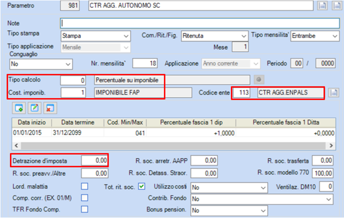Click the Periodo month field showing 00

click(x=297, y=63)
